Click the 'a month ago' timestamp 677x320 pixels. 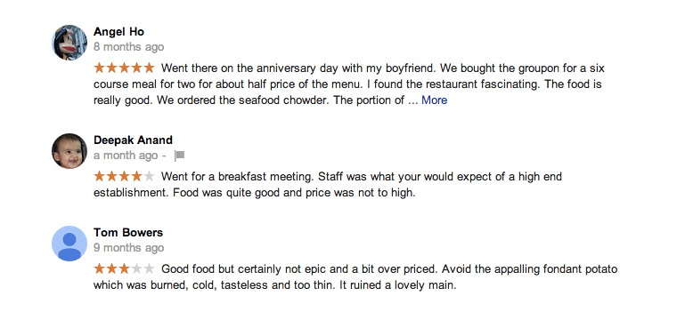tap(126, 156)
